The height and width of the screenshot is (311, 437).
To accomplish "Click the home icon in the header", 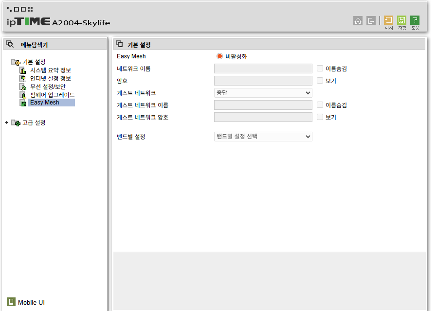I will tap(358, 20).
